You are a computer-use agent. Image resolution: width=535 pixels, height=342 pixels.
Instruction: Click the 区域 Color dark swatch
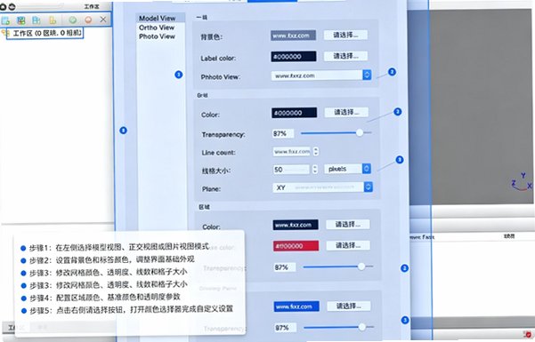point(296,225)
